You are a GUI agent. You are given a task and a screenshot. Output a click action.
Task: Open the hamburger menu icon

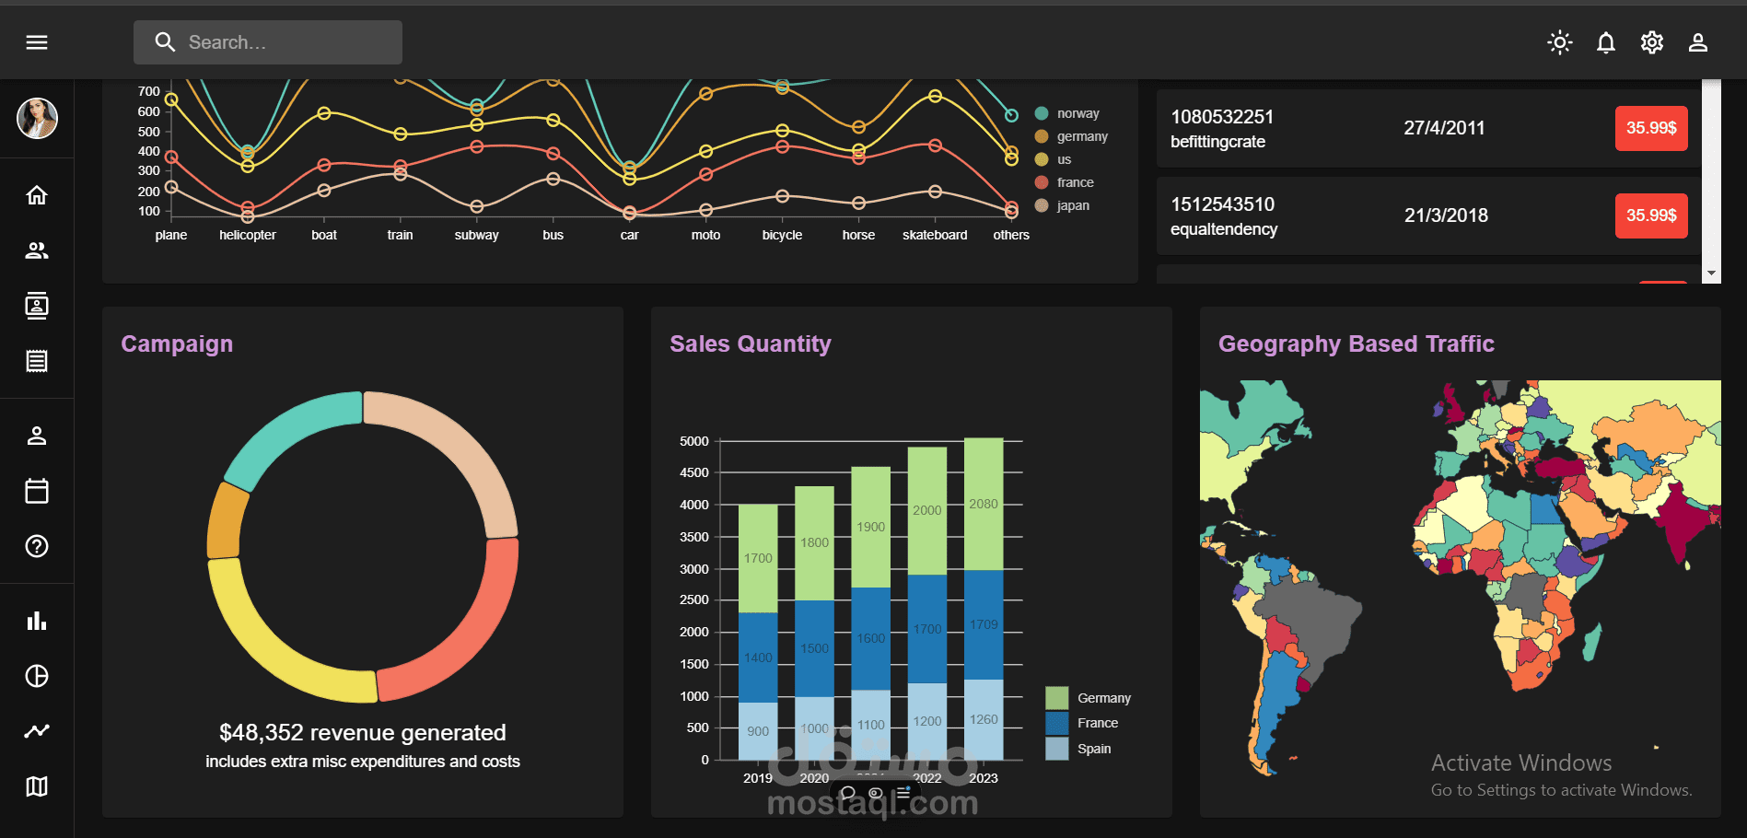pyautogui.click(x=37, y=42)
